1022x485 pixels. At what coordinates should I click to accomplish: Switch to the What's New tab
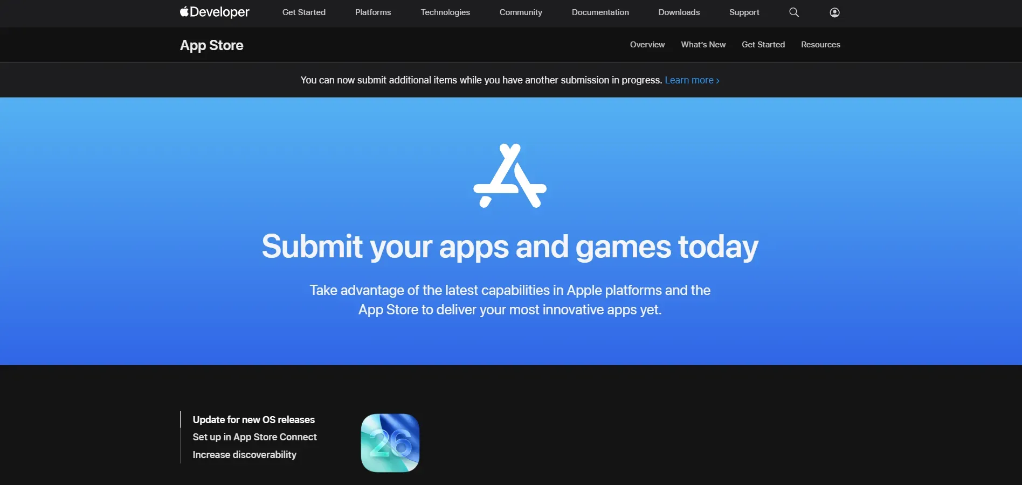click(x=703, y=45)
